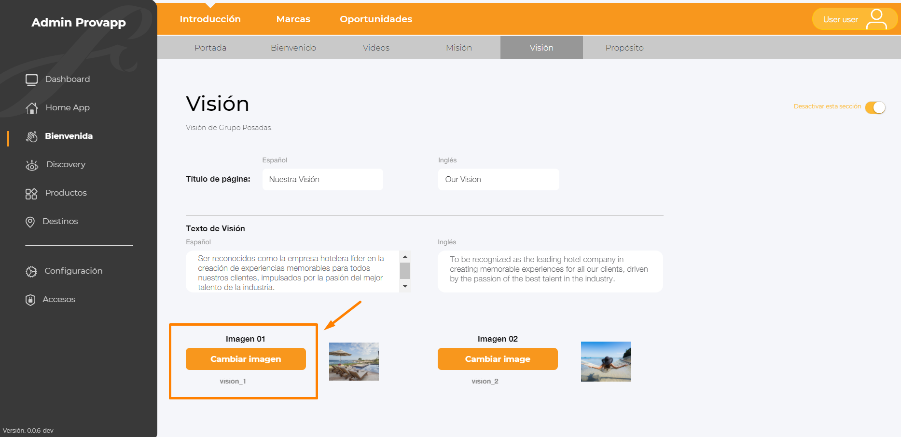Click the Productos grid icon
901x437 pixels.
click(x=31, y=194)
